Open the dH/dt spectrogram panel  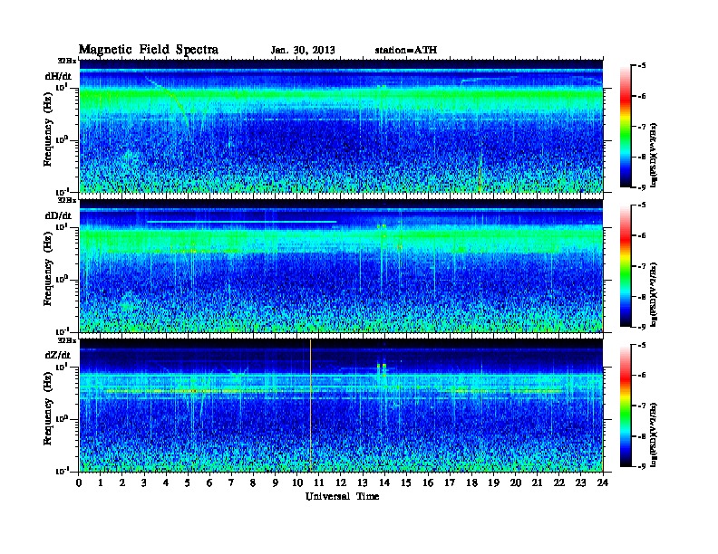point(341,126)
